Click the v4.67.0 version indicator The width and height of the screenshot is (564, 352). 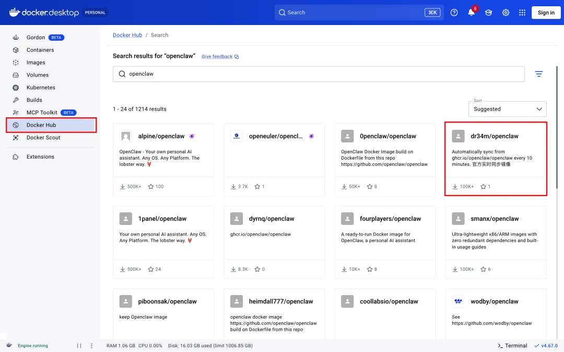click(546, 346)
